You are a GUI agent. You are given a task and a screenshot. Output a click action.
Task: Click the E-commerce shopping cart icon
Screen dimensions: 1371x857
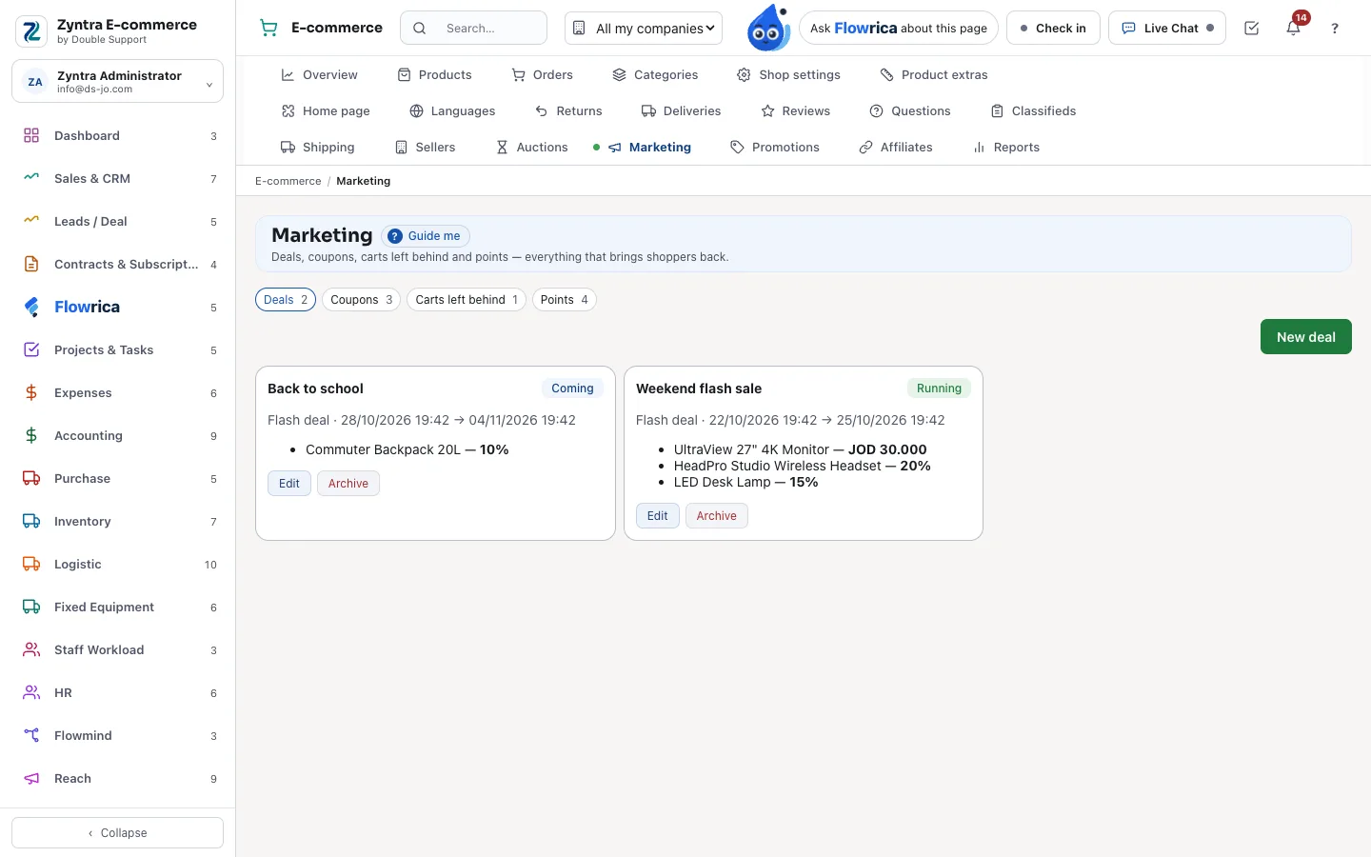(269, 28)
